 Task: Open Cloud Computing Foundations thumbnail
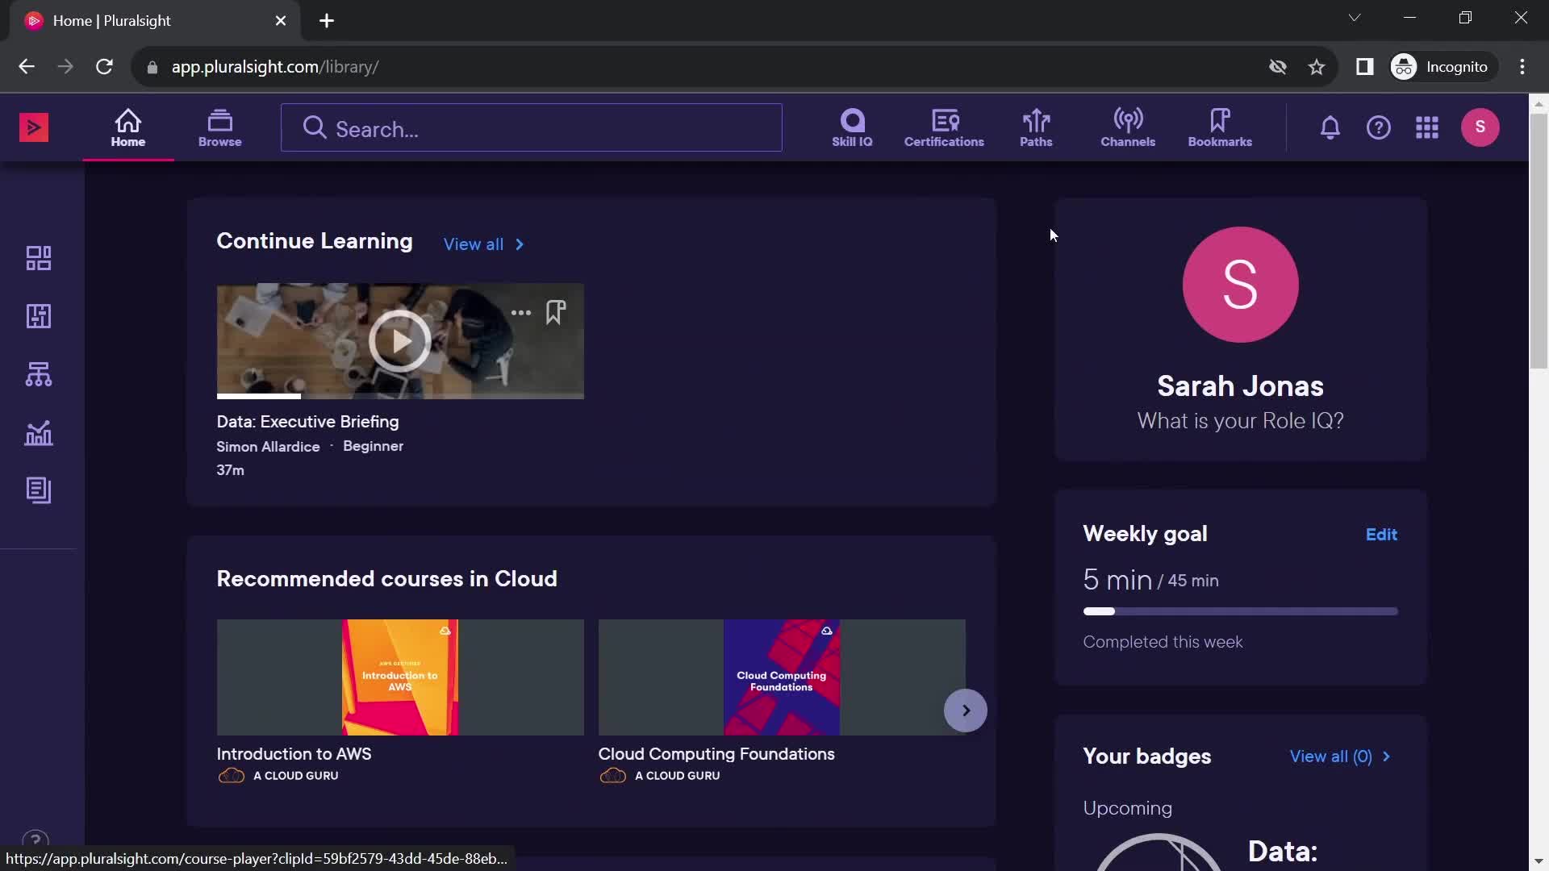[x=782, y=677]
